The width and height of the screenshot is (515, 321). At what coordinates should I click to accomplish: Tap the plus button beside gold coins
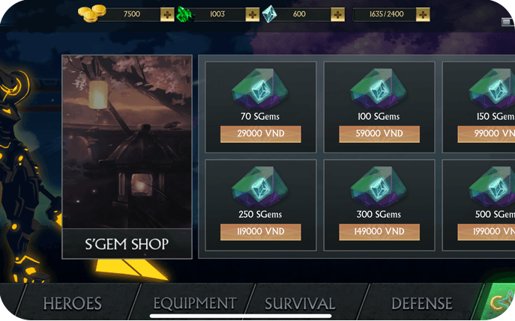tap(167, 14)
